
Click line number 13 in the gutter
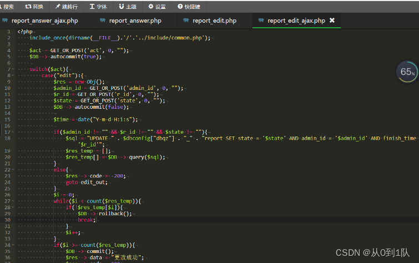7,107
